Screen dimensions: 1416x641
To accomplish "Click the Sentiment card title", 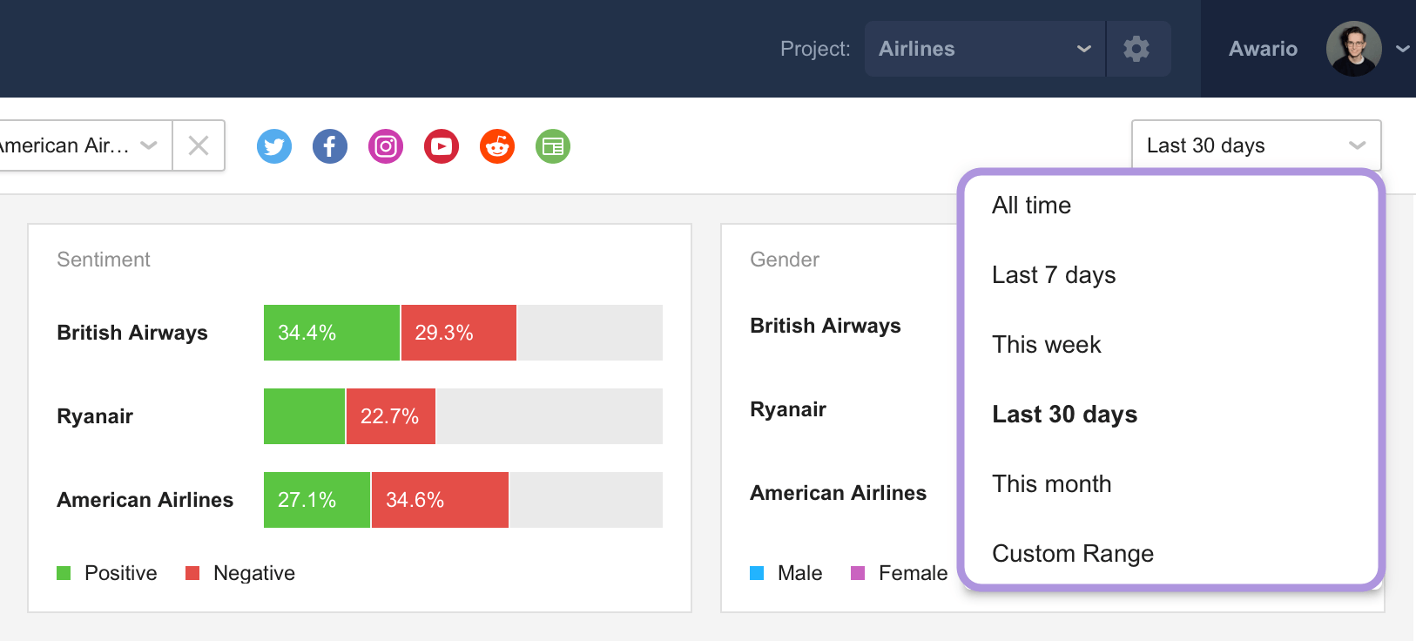I will pos(104,260).
